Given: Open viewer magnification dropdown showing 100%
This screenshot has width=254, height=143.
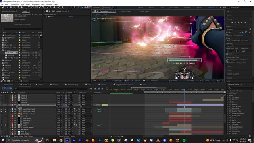Looking at the screenshot, I should [x=96, y=81].
